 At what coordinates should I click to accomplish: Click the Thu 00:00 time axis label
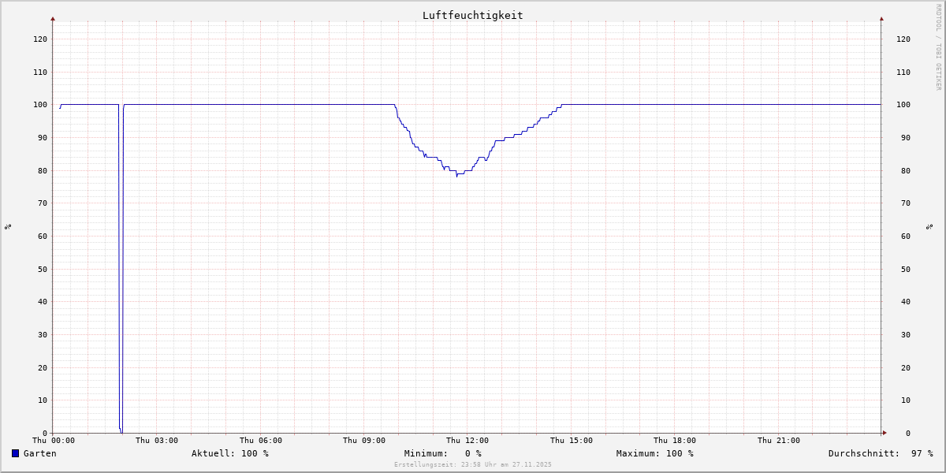54,441
